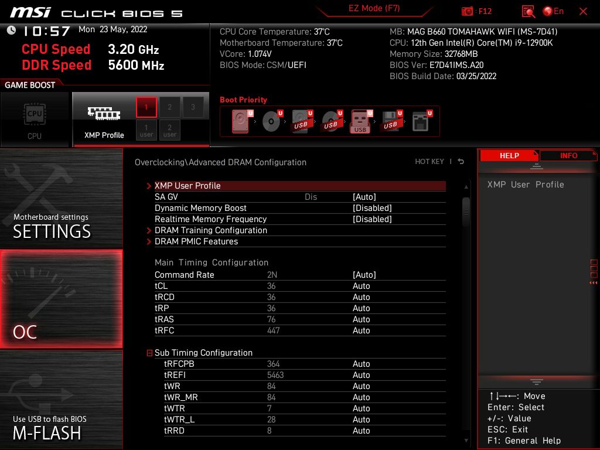This screenshot has width=600, height=450.
Task: Edit the tRP Auto value field
Action: click(x=361, y=308)
